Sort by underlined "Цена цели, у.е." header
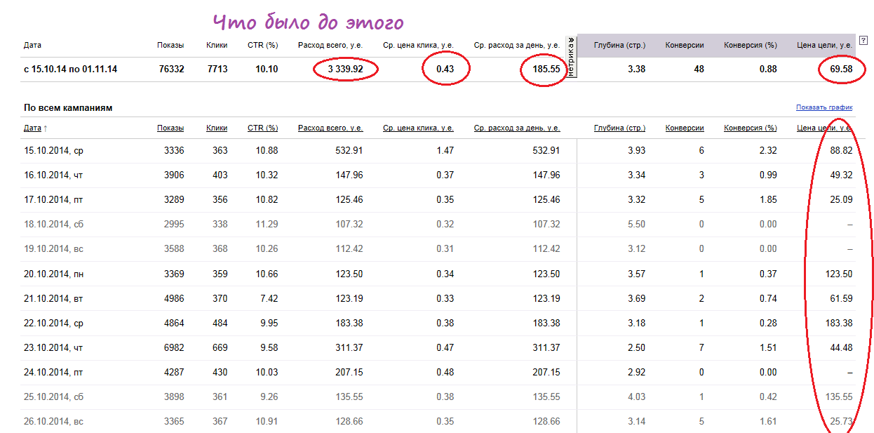 [825, 128]
